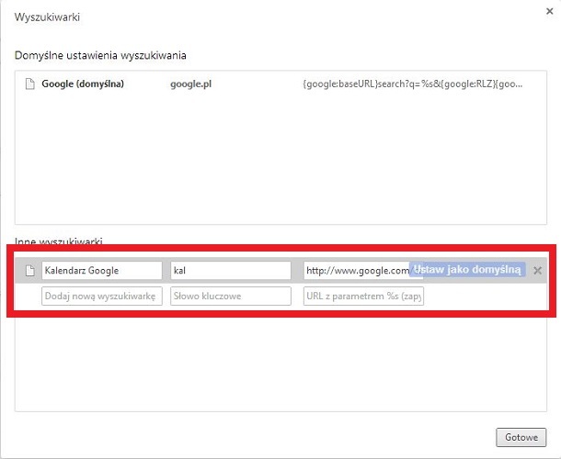Screen dimensions: 561x459
Task: Edit the http://www.google.com URL field
Action: click(357, 271)
